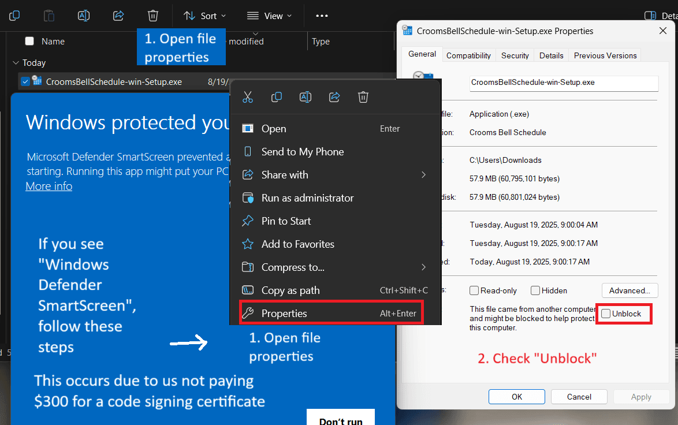Open Sort dropdown in Explorer toolbar
This screenshot has height=425, width=678.
(204, 16)
